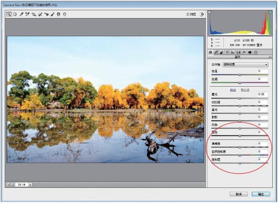Open the 基本 panel flyout menu
Viewport: 279px width, 204px height.
(x=270, y=57)
